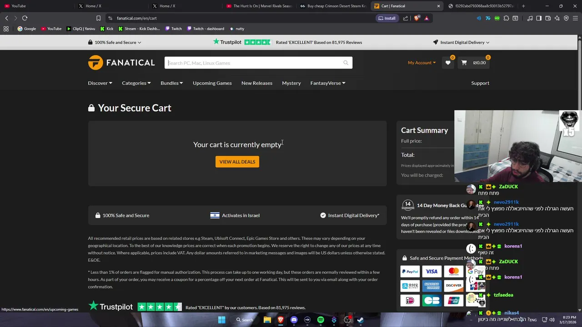The width and height of the screenshot is (582, 327).
Task: Open Discord from the taskbar
Action: (294, 320)
